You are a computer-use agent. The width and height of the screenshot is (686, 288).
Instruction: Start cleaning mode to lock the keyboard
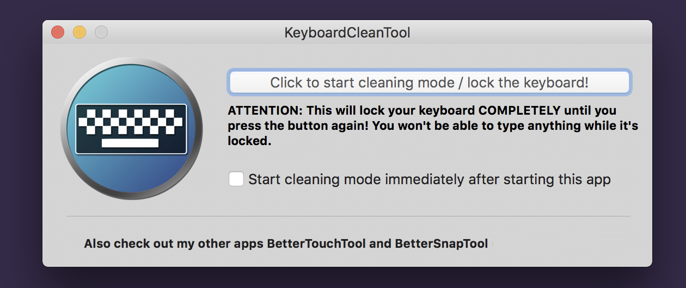coord(429,83)
